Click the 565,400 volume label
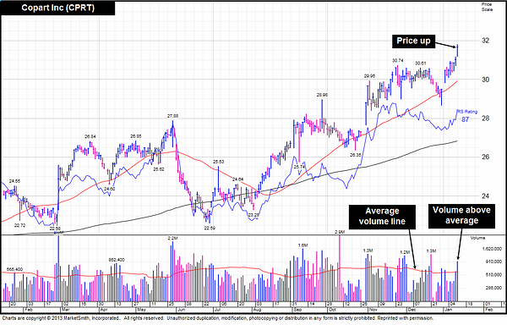 tap(14, 269)
